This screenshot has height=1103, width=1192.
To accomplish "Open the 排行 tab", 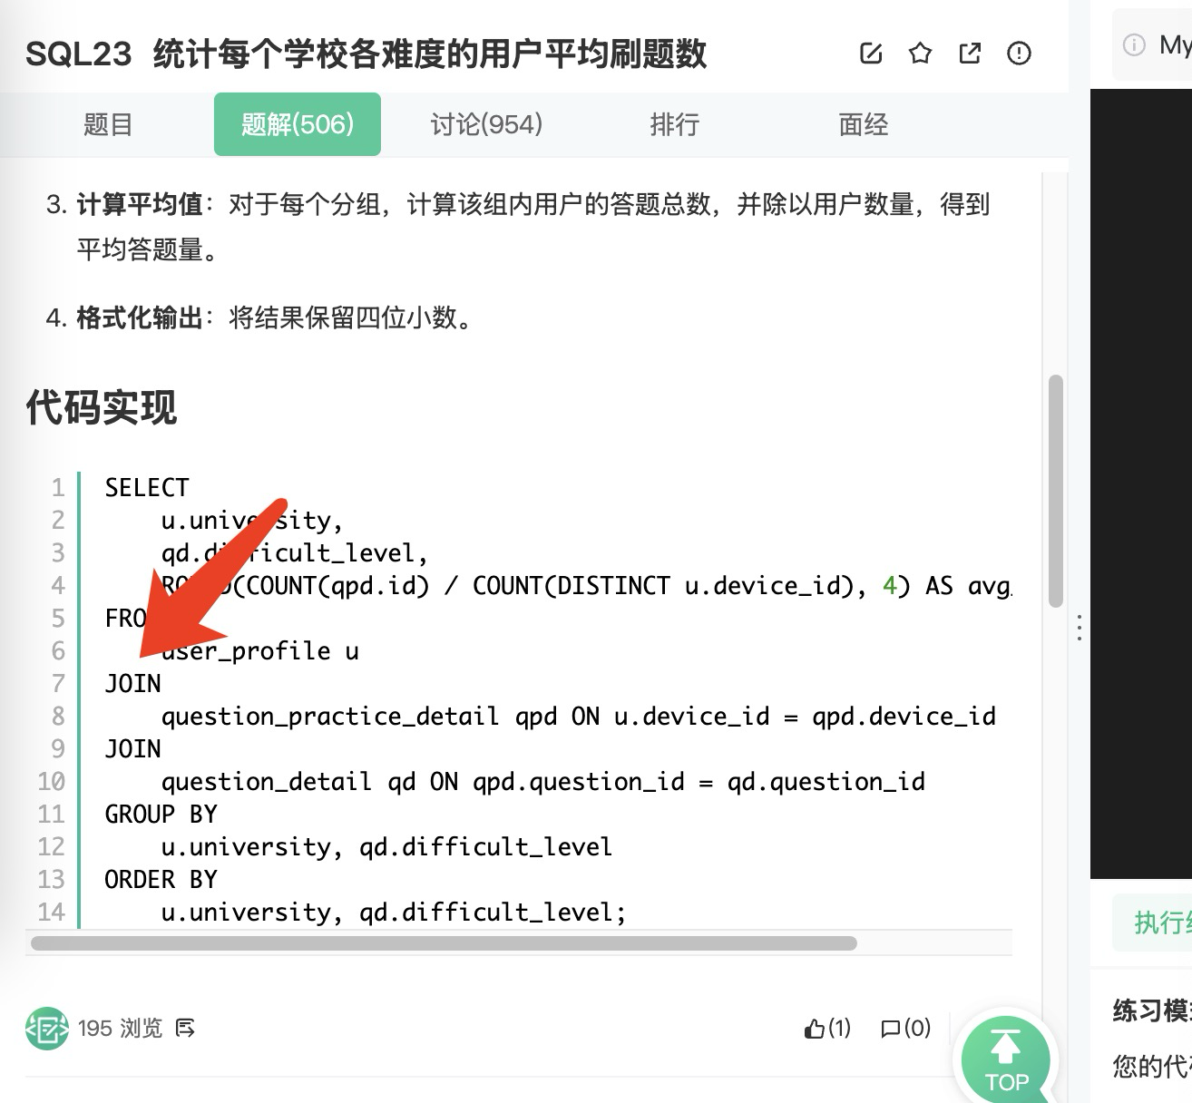I will (675, 124).
